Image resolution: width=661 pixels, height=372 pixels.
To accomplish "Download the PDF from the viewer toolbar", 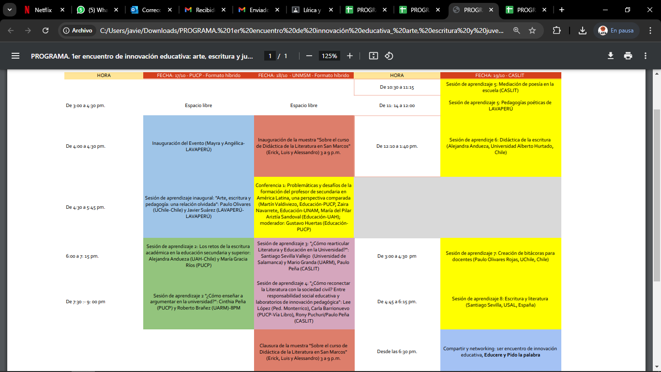I will click(611, 56).
